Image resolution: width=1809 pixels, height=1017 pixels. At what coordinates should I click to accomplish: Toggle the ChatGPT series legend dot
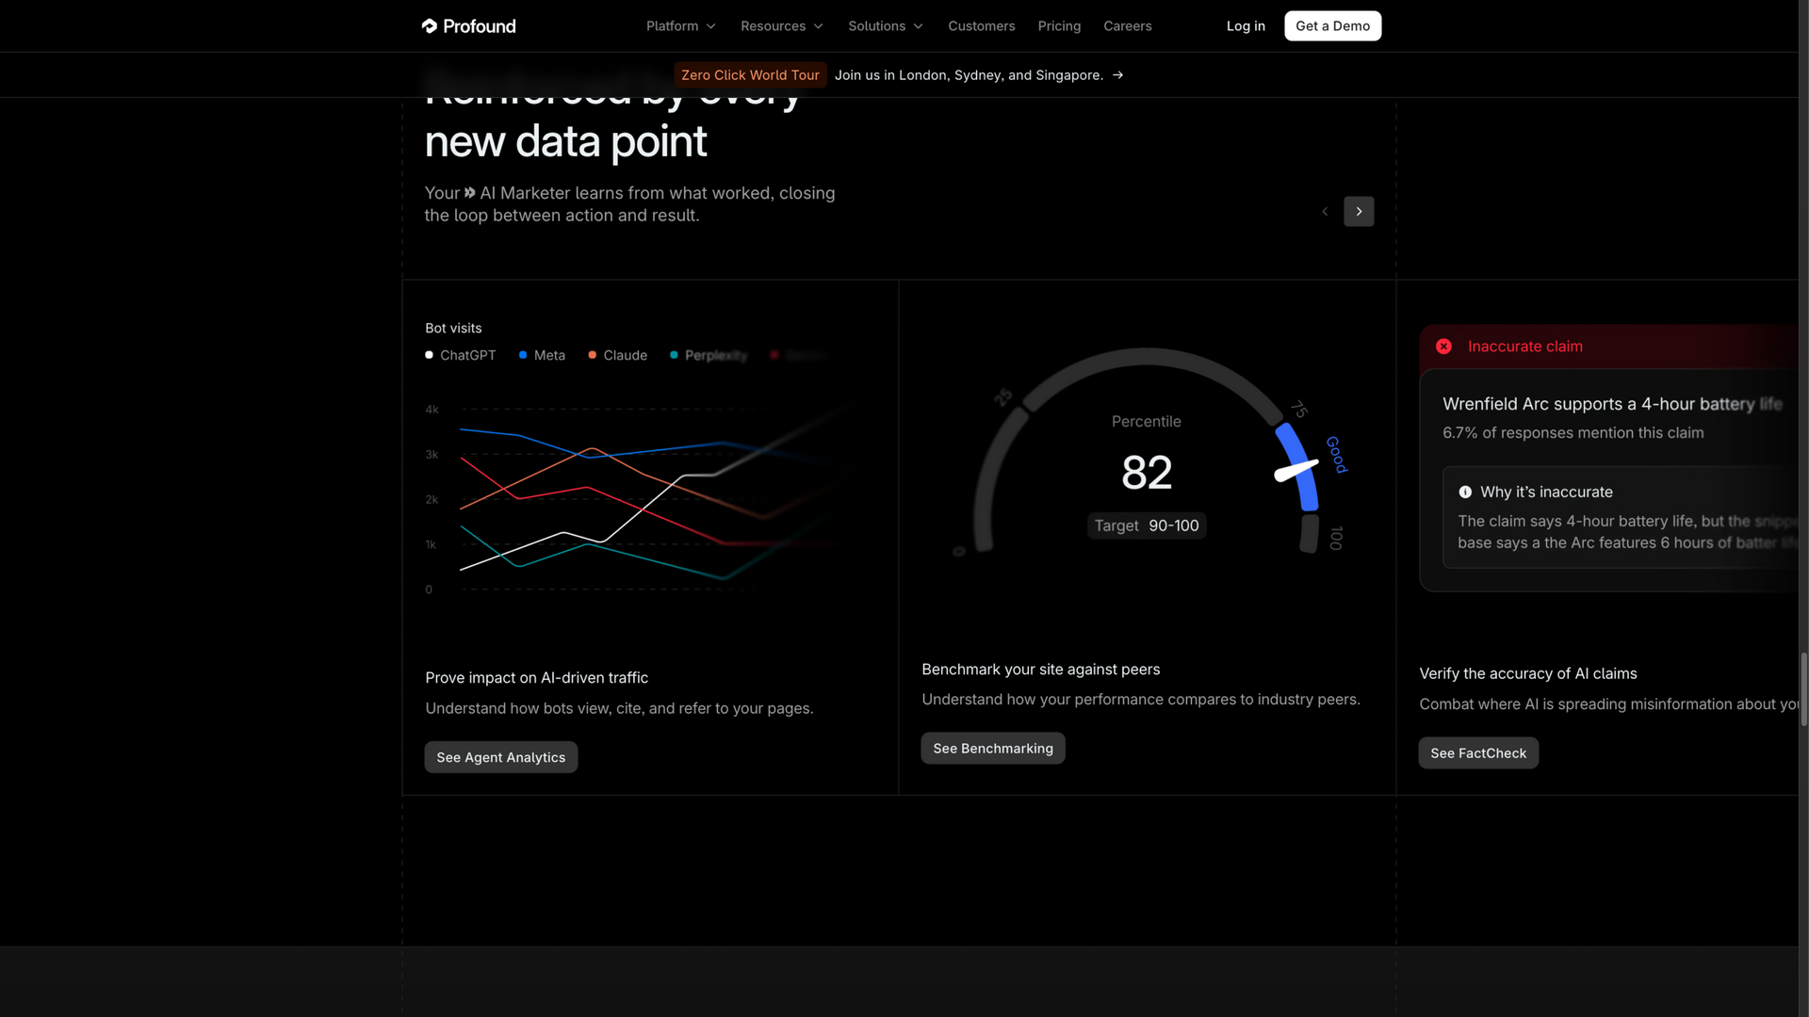pos(429,355)
